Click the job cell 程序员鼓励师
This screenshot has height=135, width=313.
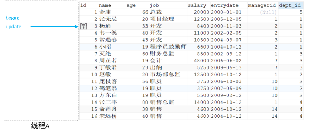(x=168, y=47)
